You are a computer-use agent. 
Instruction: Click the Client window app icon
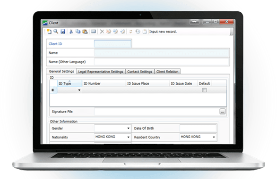click(x=45, y=23)
